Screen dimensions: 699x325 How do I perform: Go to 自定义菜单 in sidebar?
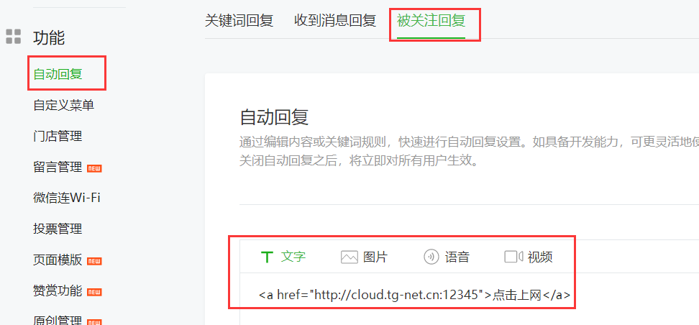pyautogui.click(x=64, y=105)
